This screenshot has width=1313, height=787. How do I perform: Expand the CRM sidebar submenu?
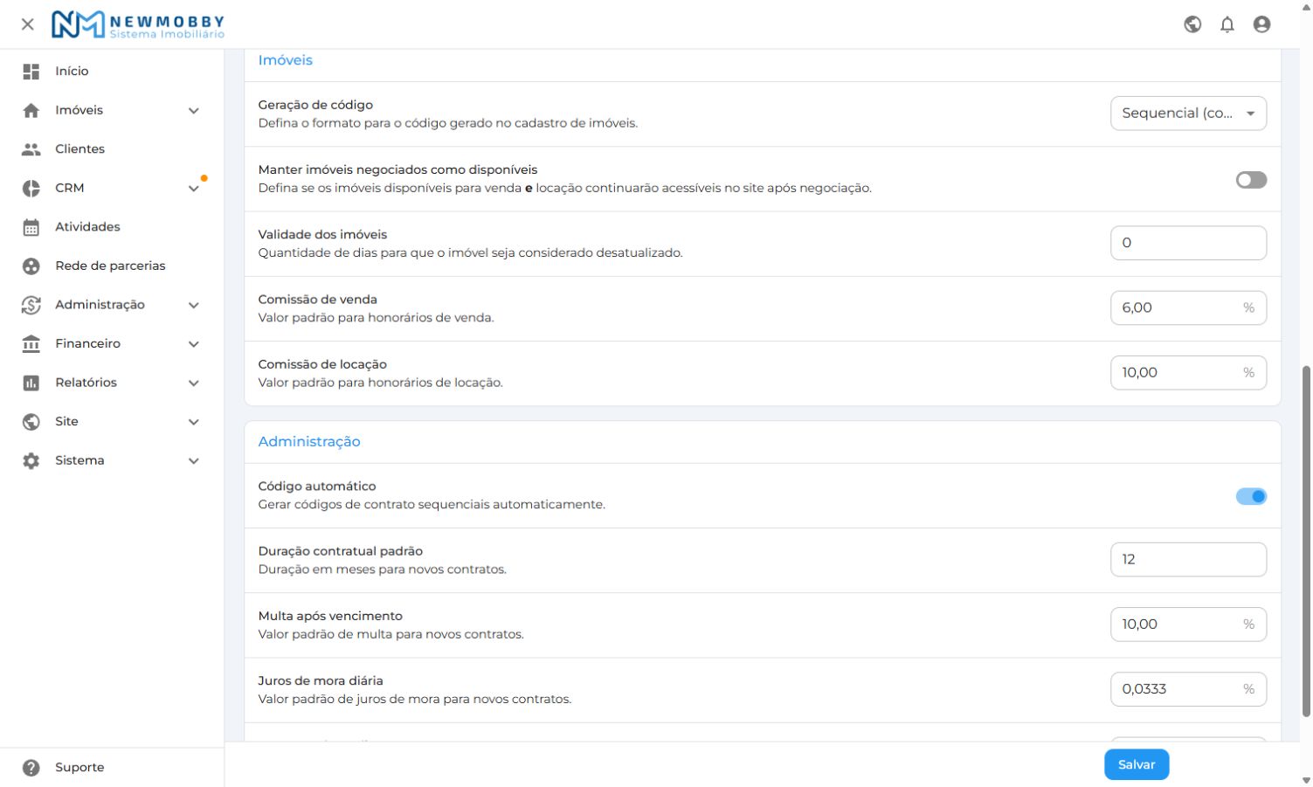[194, 189]
